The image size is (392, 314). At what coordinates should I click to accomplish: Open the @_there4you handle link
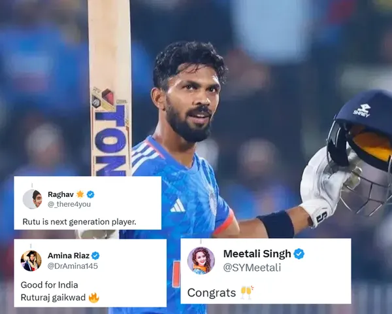(x=69, y=204)
